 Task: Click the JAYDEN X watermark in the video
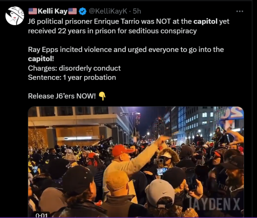click(x=214, y=204)
